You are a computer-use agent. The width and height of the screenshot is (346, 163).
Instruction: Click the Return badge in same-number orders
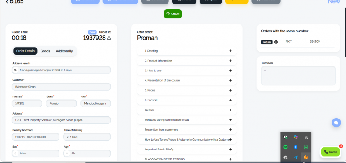click(x=267, y=42)
